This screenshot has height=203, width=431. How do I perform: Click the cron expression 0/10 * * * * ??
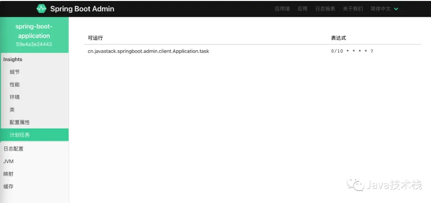[x=352, y=51]
